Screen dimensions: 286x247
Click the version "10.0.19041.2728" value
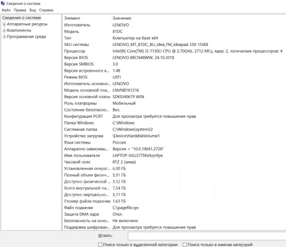coord(138,149)
